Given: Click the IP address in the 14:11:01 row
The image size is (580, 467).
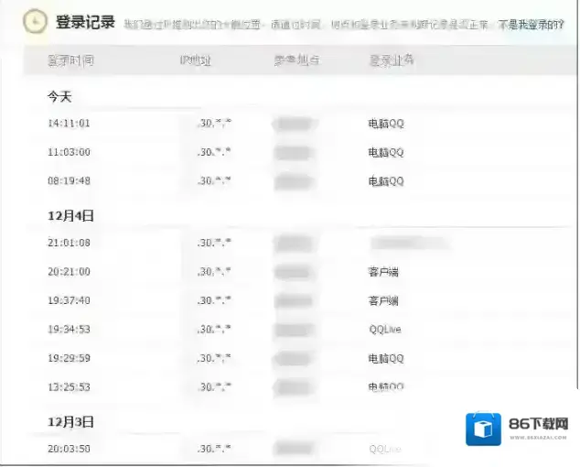Looking at the screenshot, I should [214, 123].
